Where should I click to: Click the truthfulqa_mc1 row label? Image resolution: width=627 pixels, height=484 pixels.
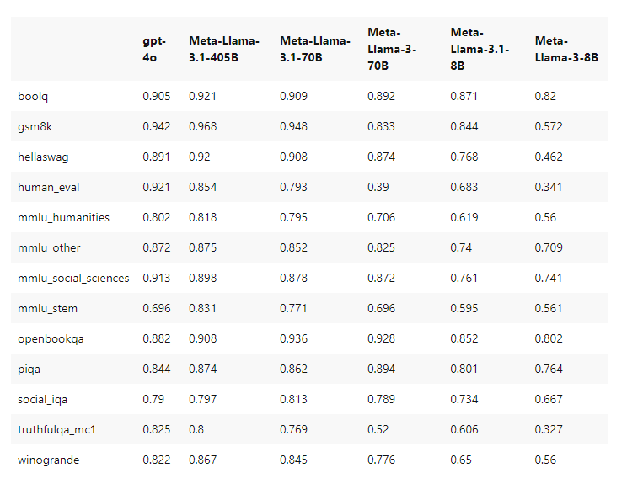pyautogui.click(x=56, y=429)
